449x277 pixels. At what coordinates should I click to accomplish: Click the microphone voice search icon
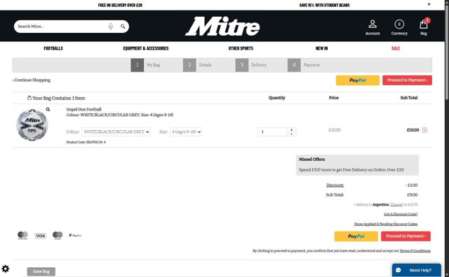[x=111, y=27]
